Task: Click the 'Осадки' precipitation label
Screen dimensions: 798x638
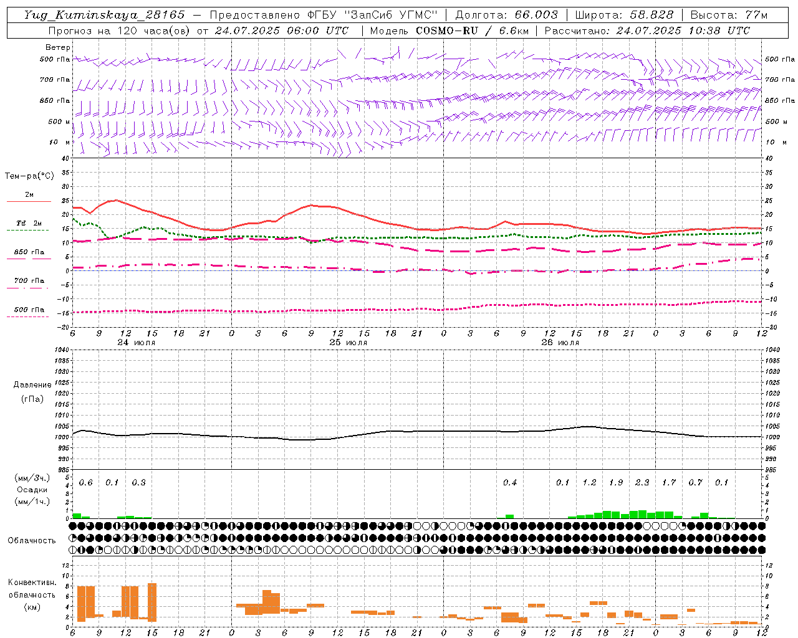Action: 32,490
